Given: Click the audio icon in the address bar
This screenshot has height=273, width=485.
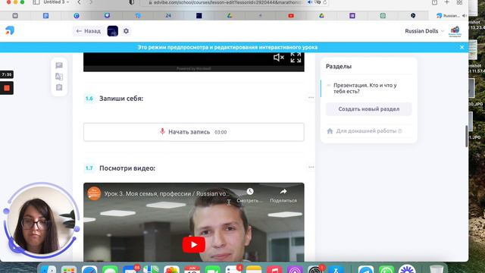Looking at the screenshot, I should pyautogui.click(x=310, y=2).
